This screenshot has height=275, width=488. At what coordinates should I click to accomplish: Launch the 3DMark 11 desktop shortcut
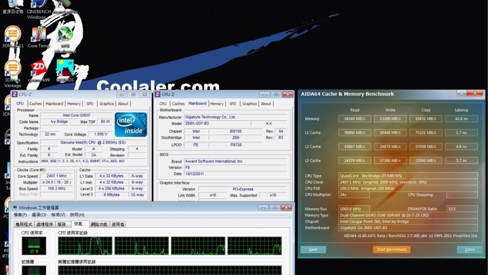tap(13, 37)
